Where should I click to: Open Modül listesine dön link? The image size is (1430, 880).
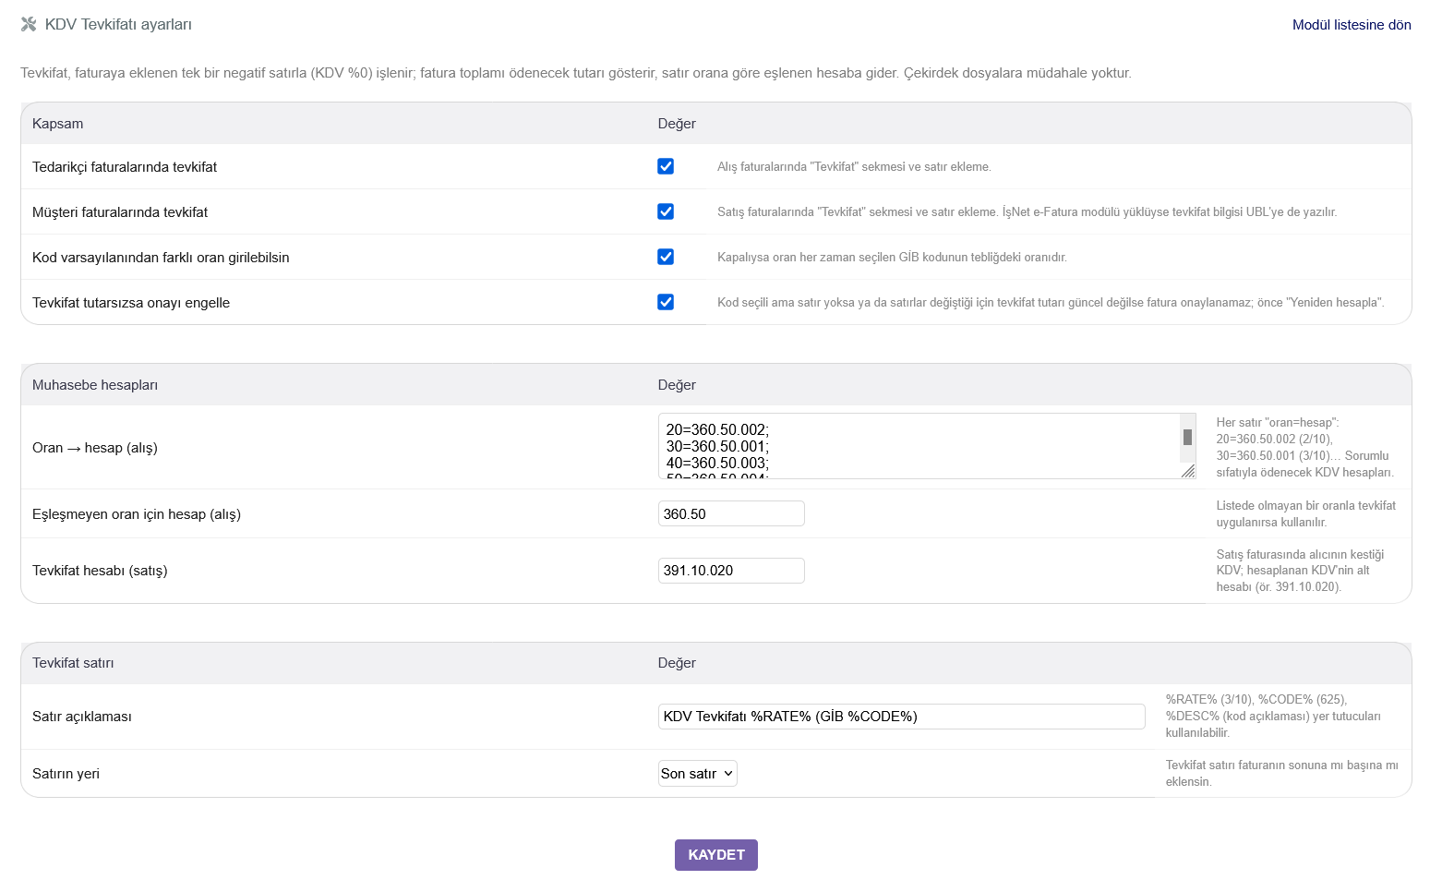[x=1352, y=25]
